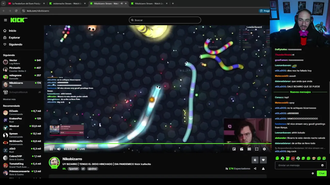Click the Buscar search field
330x185 pixels.
(x=165, y=20)
